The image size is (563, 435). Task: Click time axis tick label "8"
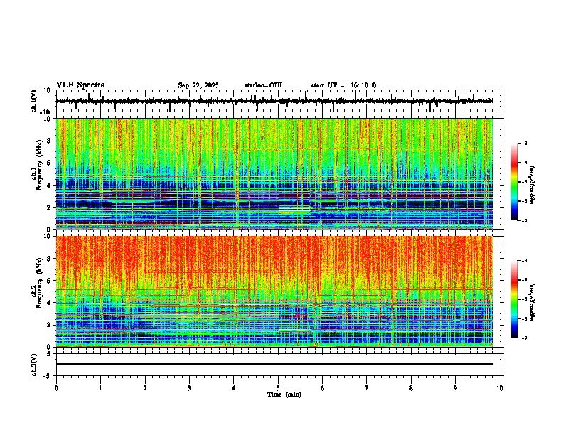411,388
